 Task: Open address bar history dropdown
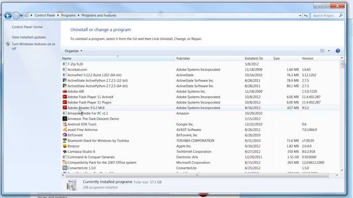300,15
